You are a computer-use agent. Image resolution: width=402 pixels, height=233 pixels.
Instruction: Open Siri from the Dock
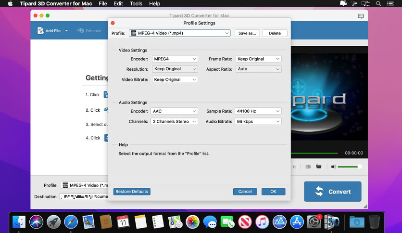tap(36, 222)
